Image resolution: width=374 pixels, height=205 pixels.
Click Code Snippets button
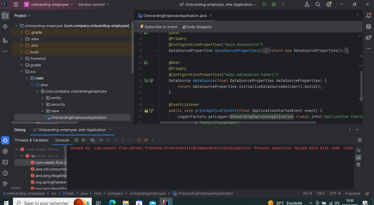[x=197, y=27]
